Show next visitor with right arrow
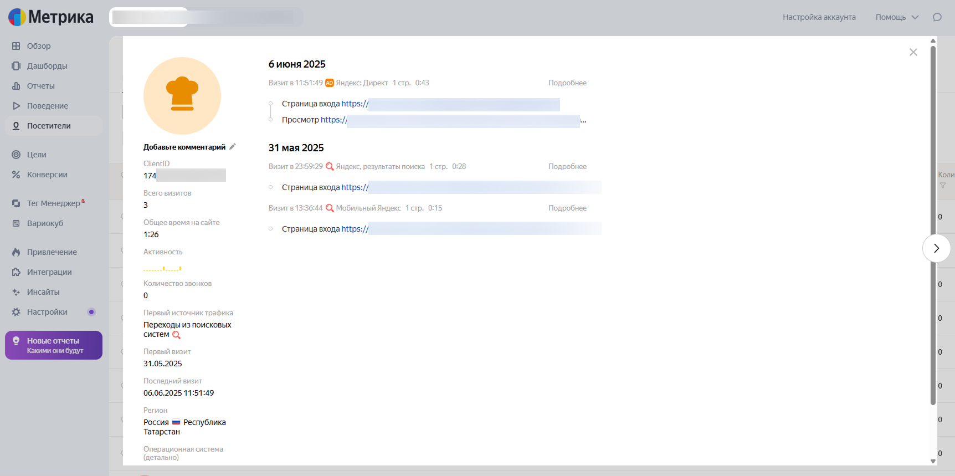 click(936, 248)
